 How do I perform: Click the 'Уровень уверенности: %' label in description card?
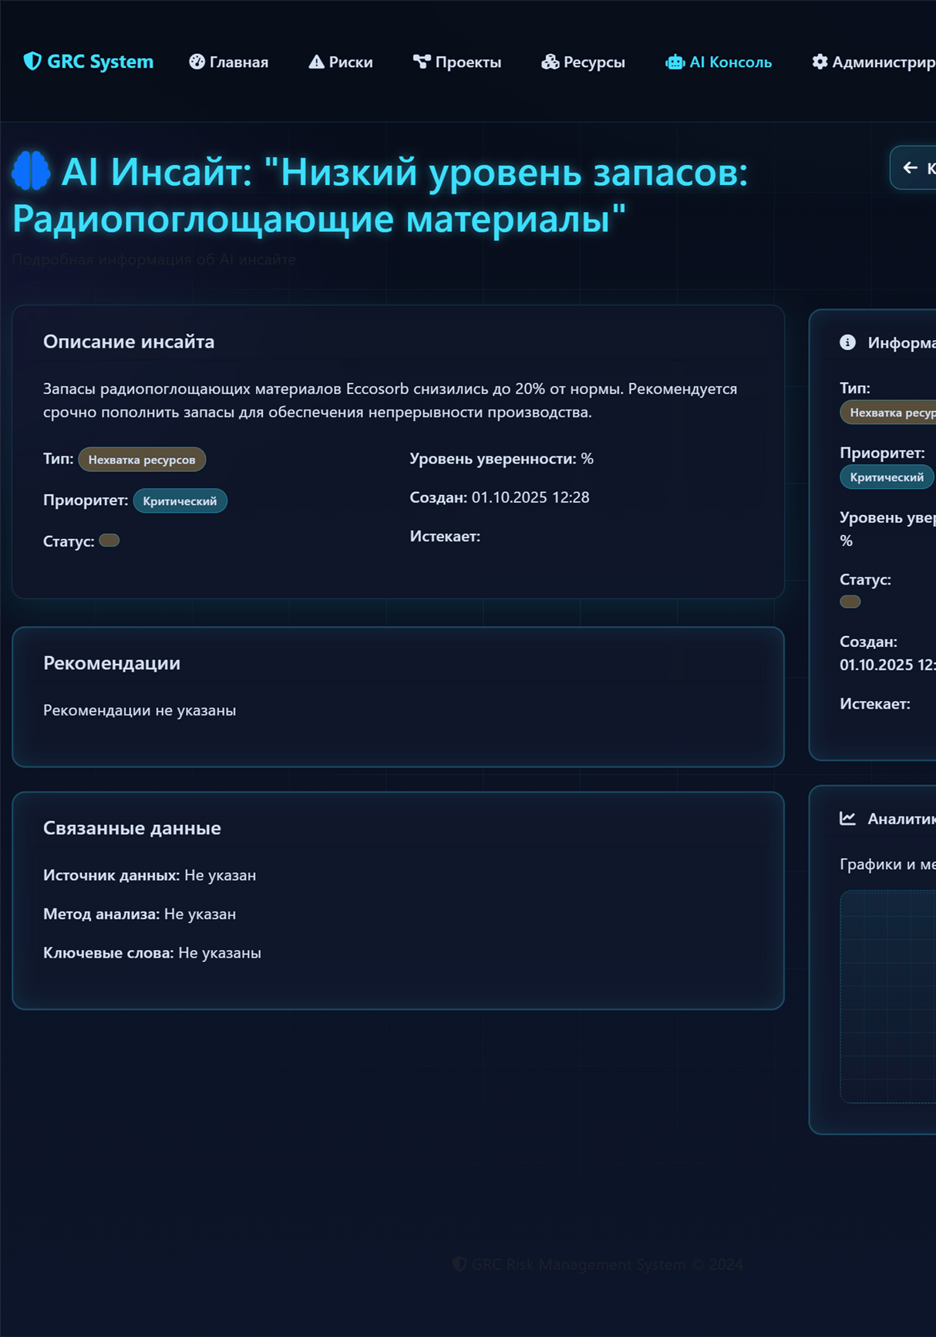pyautogui.click(x=502, y=459)
